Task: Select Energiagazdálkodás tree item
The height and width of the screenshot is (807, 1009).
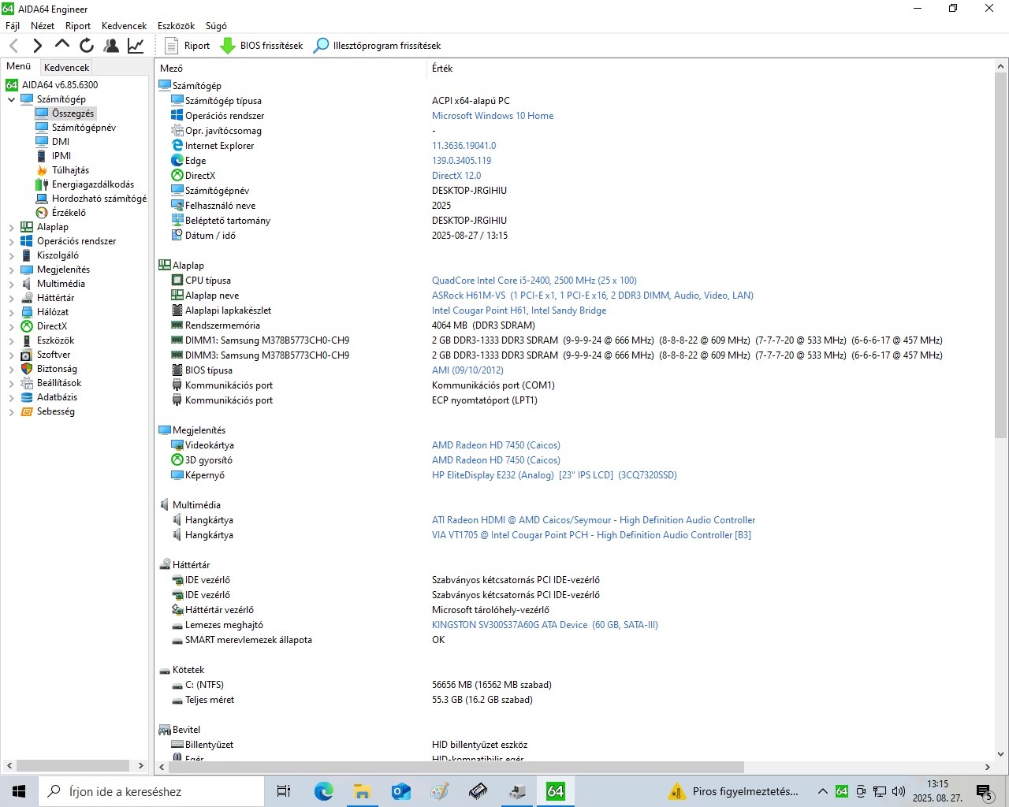Action: pyautogui.click(x=93, y=184)
